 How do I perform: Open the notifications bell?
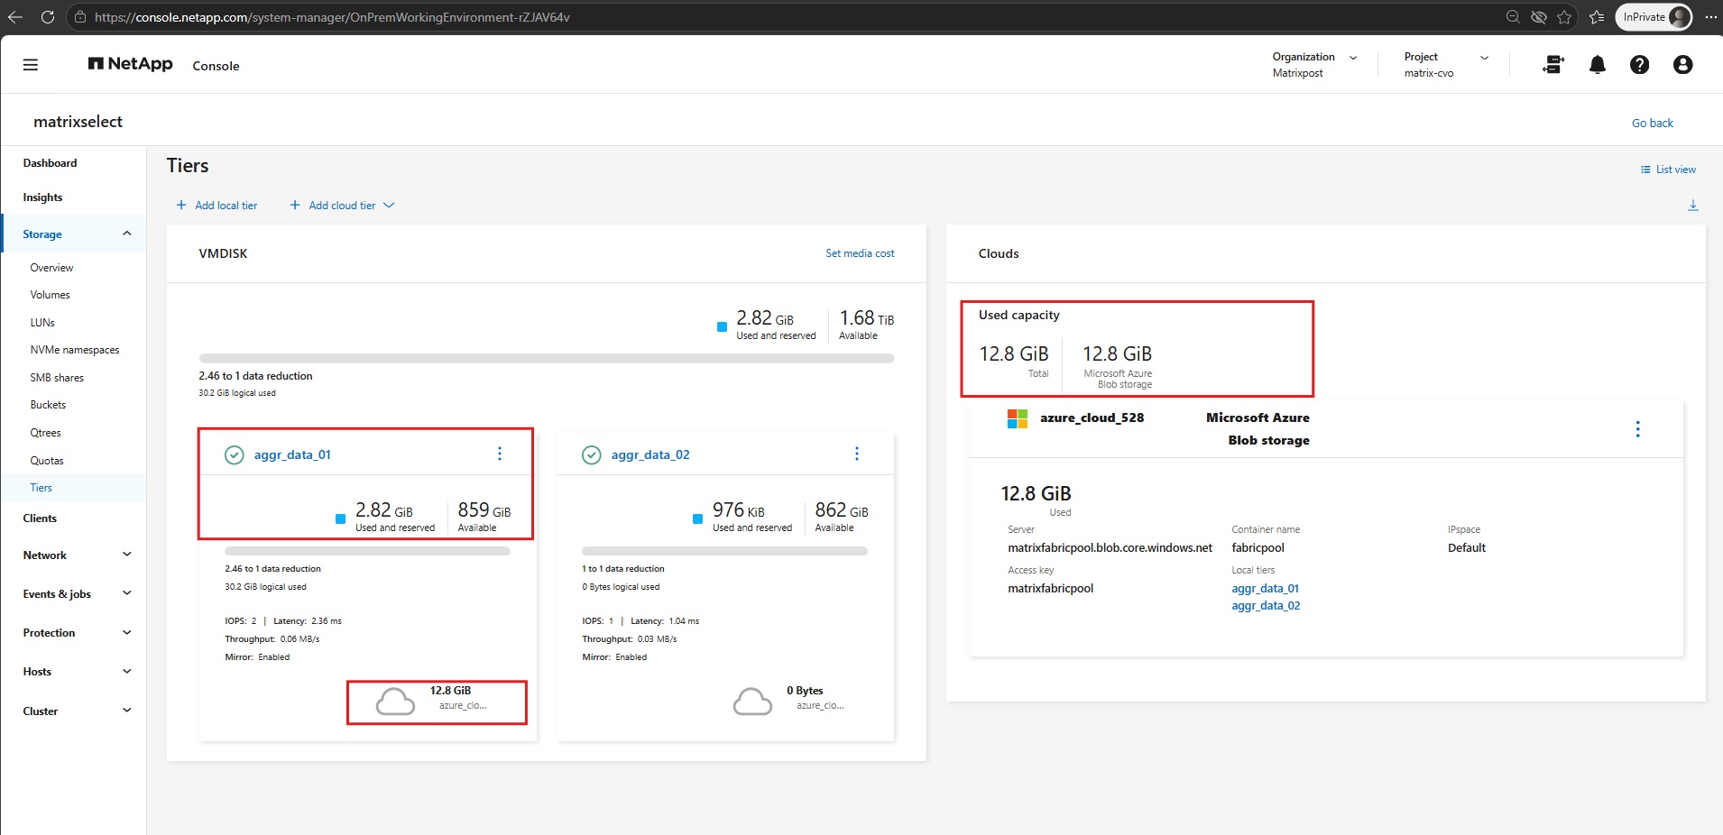pos(1598,65)
